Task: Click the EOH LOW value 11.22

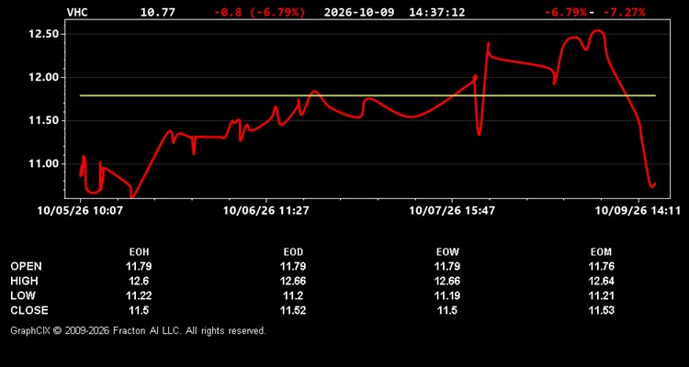Action: click(139, 295)
